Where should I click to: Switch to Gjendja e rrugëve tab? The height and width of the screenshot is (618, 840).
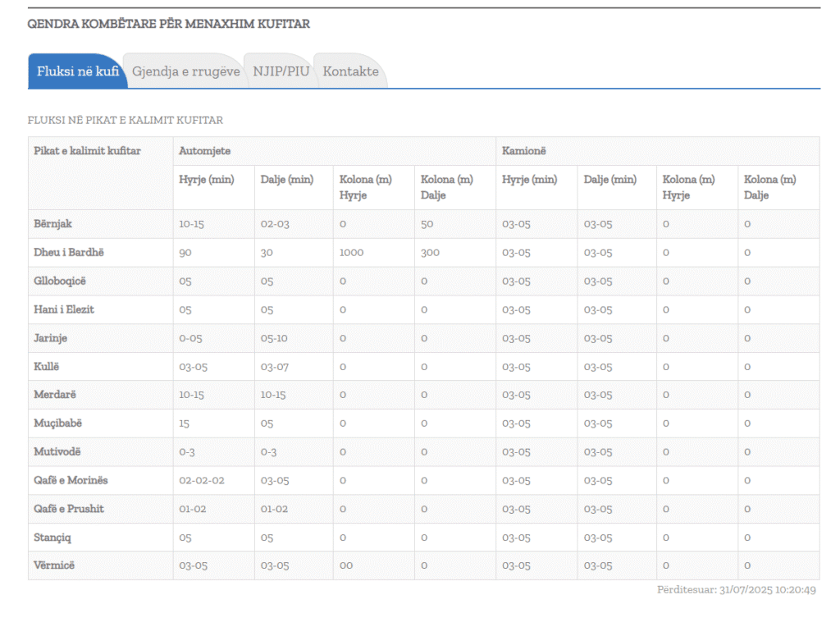(x=185, y=71)
